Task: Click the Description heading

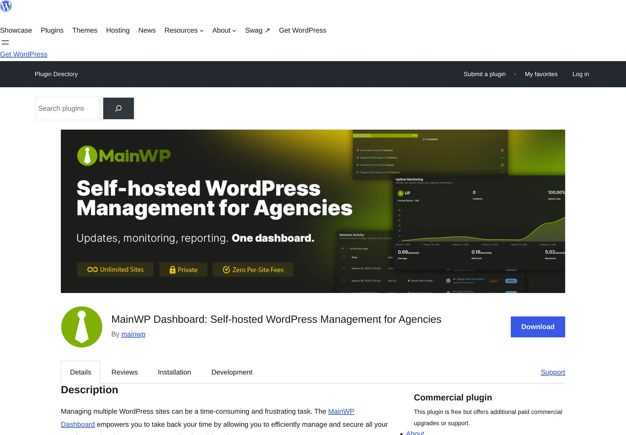Action: tap(89, 390)
